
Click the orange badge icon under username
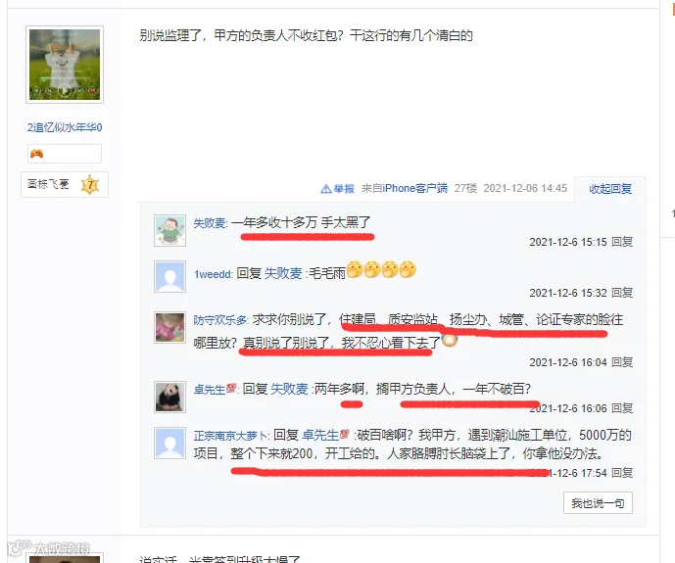tap(36, 154)
